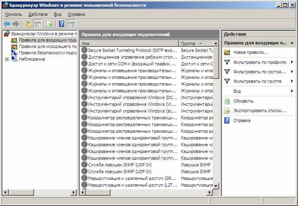This screenshot has height=206, width=298.
Task: Open submenu arrow next to Actions-pane 'Вид'
Action: [292, 91]
